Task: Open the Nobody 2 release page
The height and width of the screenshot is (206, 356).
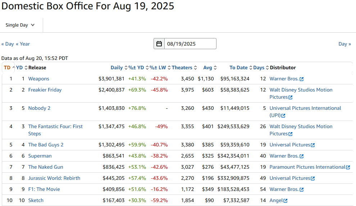Action: coord(39,108)
